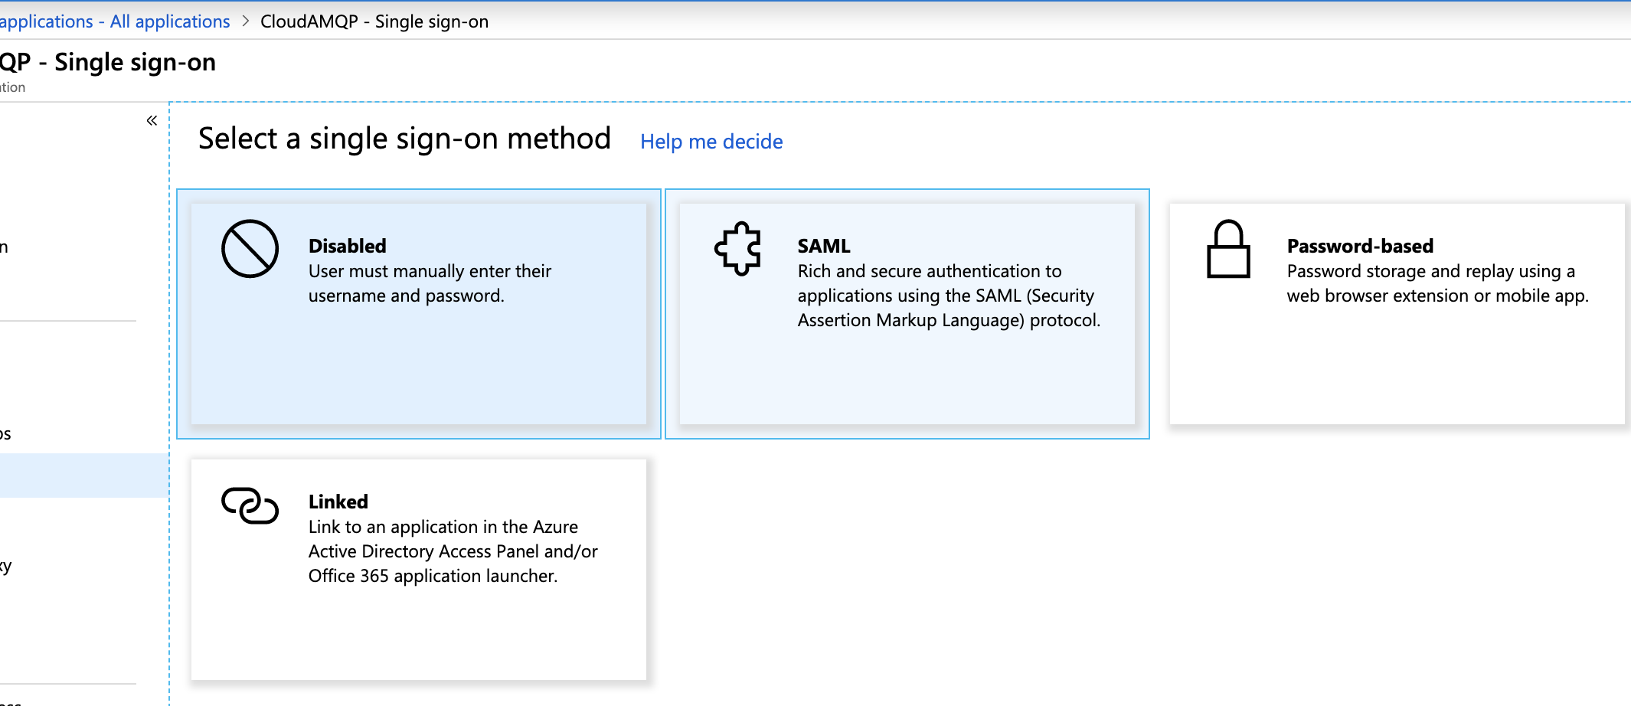Click the Password-based padlock icon

pyautogui.click(x=1228, y=250)
